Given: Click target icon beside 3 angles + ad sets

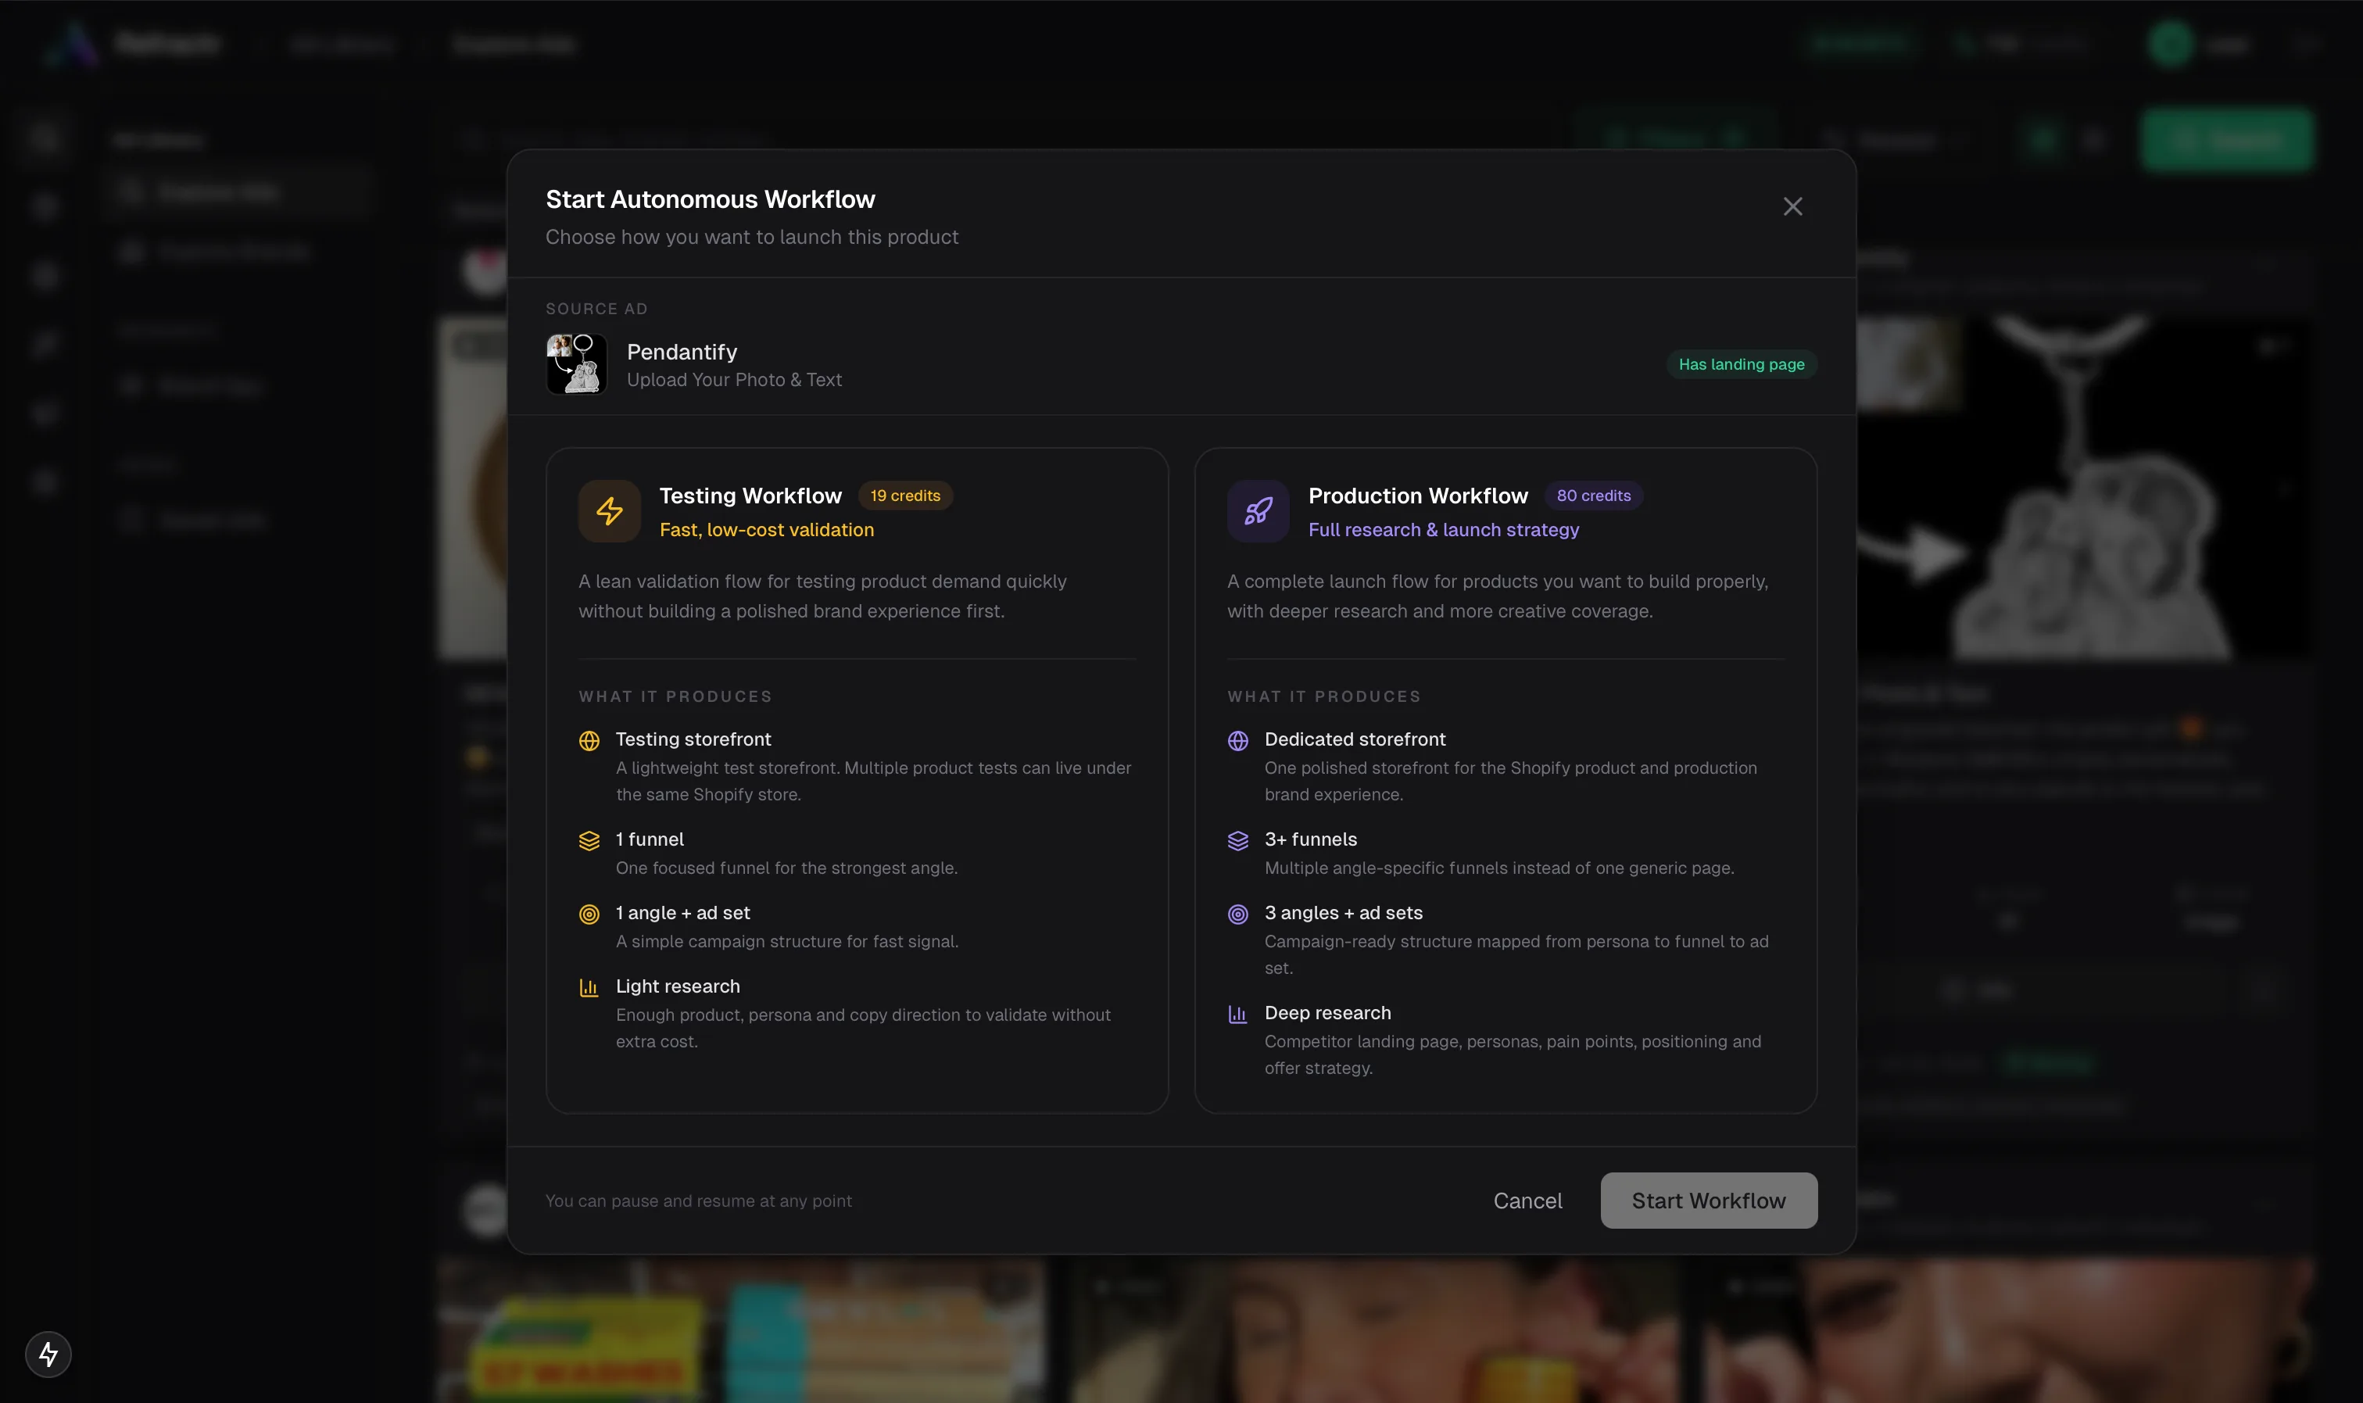Looking at the screenshot, I should click(1237, 914).
